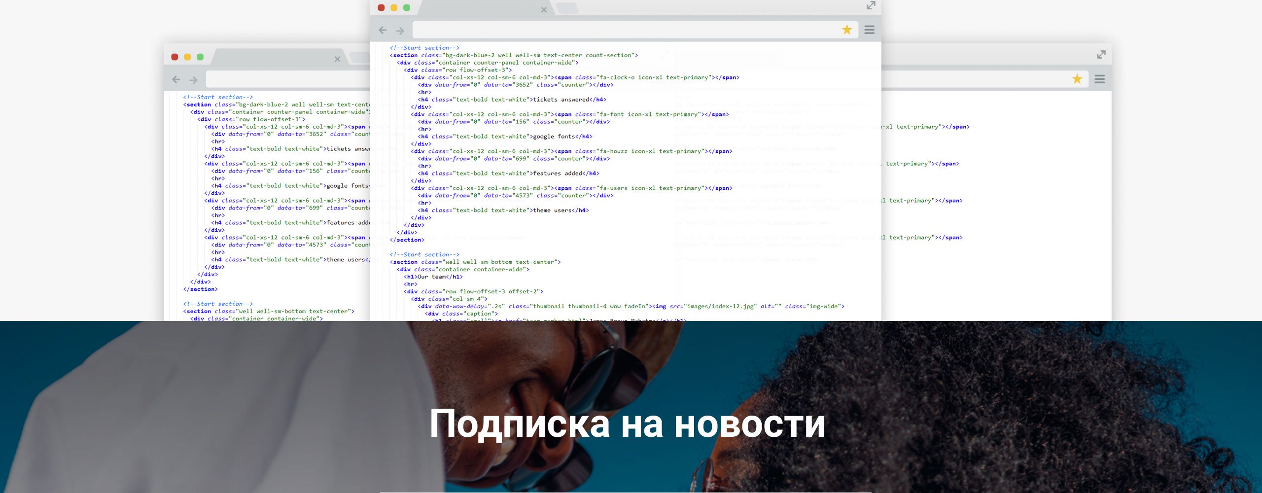1262x493 pixels.
Task: Click the 'theme users' line in the front window
Action: 503,211
